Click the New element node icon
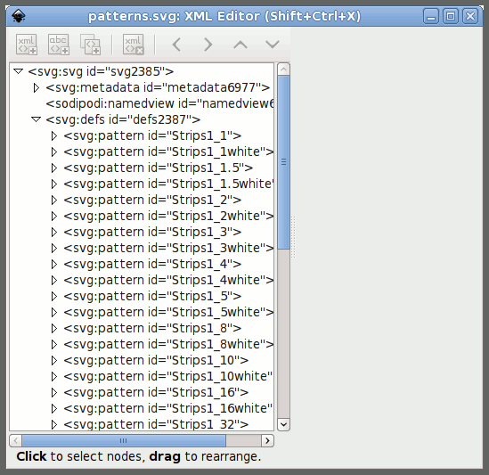This screenshot has width=489, height=475. (x=27, y=45)
